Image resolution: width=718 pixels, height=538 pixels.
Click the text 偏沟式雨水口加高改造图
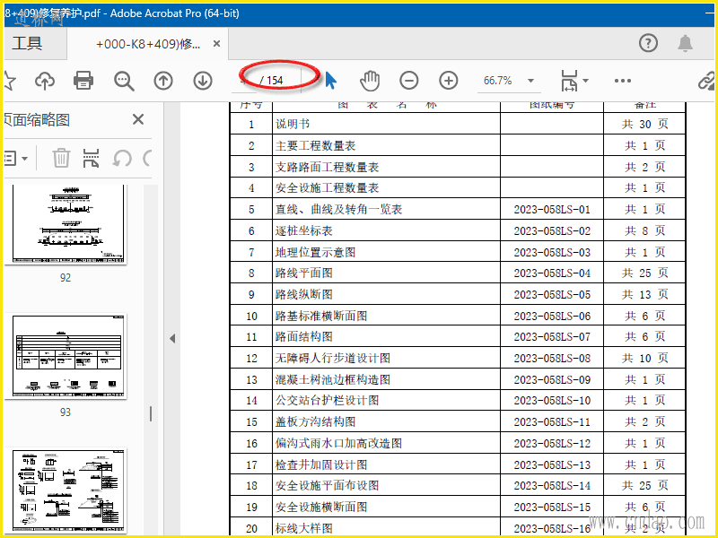click(338, 443)
